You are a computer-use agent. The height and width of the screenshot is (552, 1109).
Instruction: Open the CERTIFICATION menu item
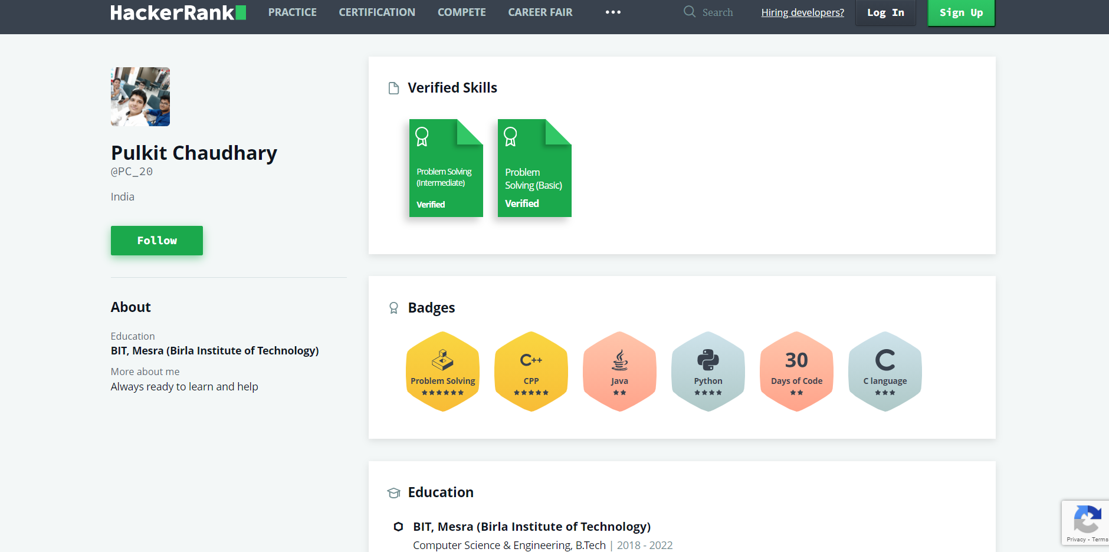coord(377,12)
